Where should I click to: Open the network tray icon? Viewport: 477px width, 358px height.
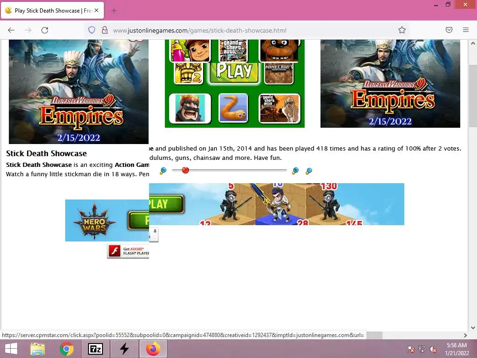click(422, 349)
